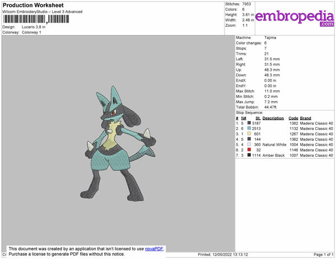This screenshot has width=336, height=259.
Task: Click the stitches count '7953'
Action: 246,4
